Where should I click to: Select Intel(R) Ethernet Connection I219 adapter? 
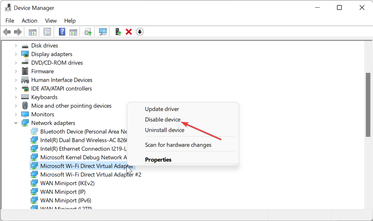(83, 149)
